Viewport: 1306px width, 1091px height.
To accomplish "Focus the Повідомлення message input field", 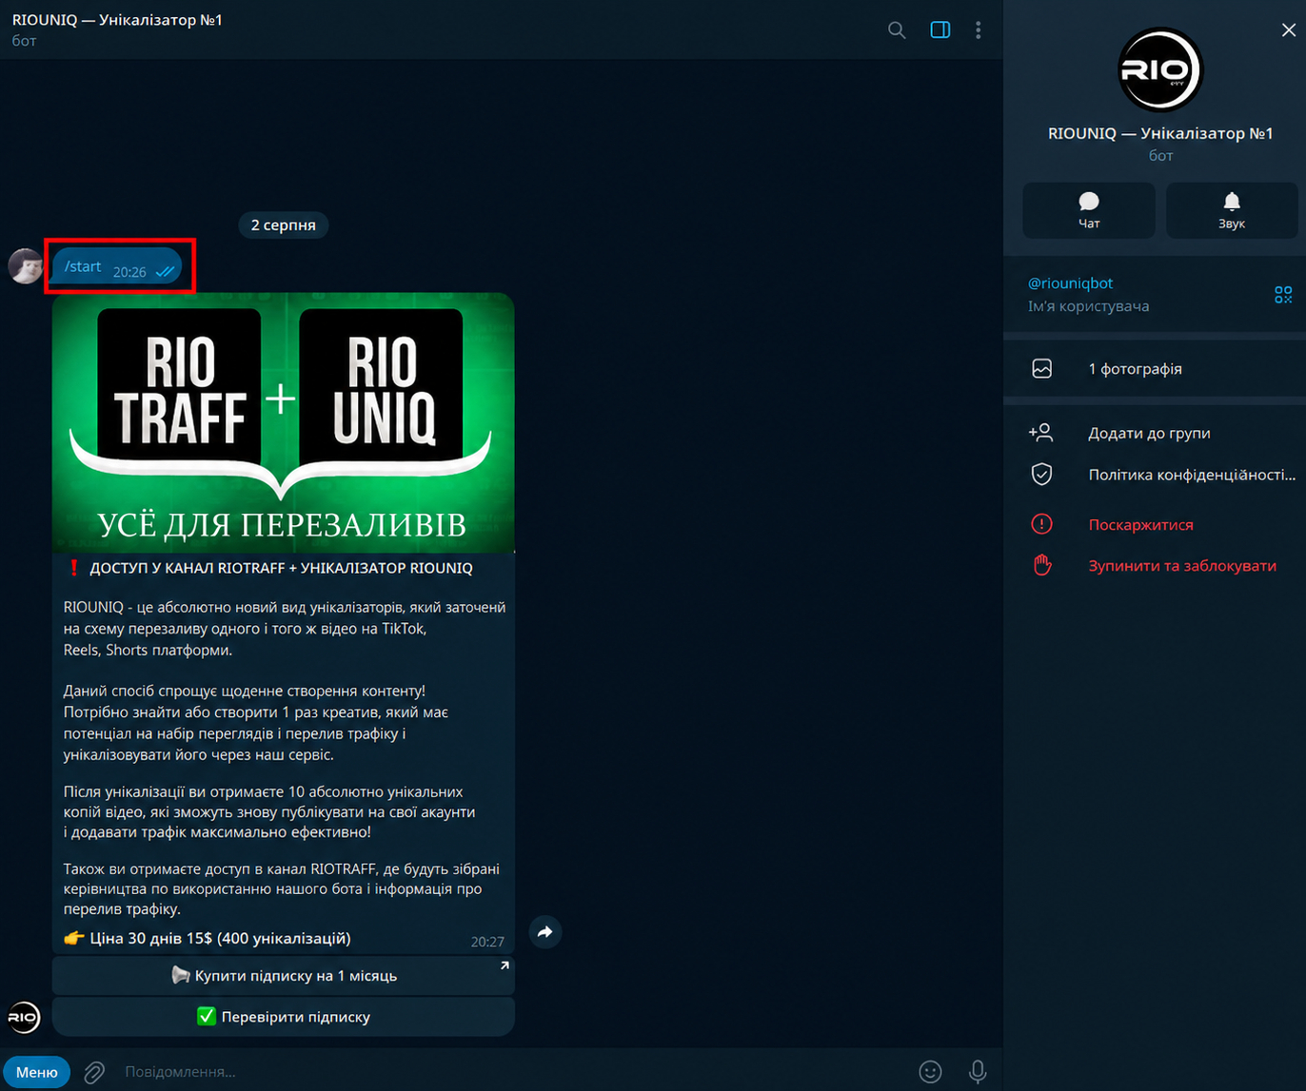I will (514, 1072).
